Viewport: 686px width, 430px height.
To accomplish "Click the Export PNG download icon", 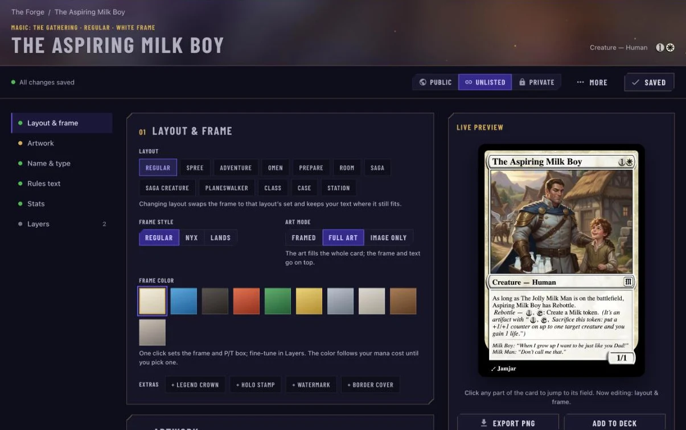I will [484, 423].
